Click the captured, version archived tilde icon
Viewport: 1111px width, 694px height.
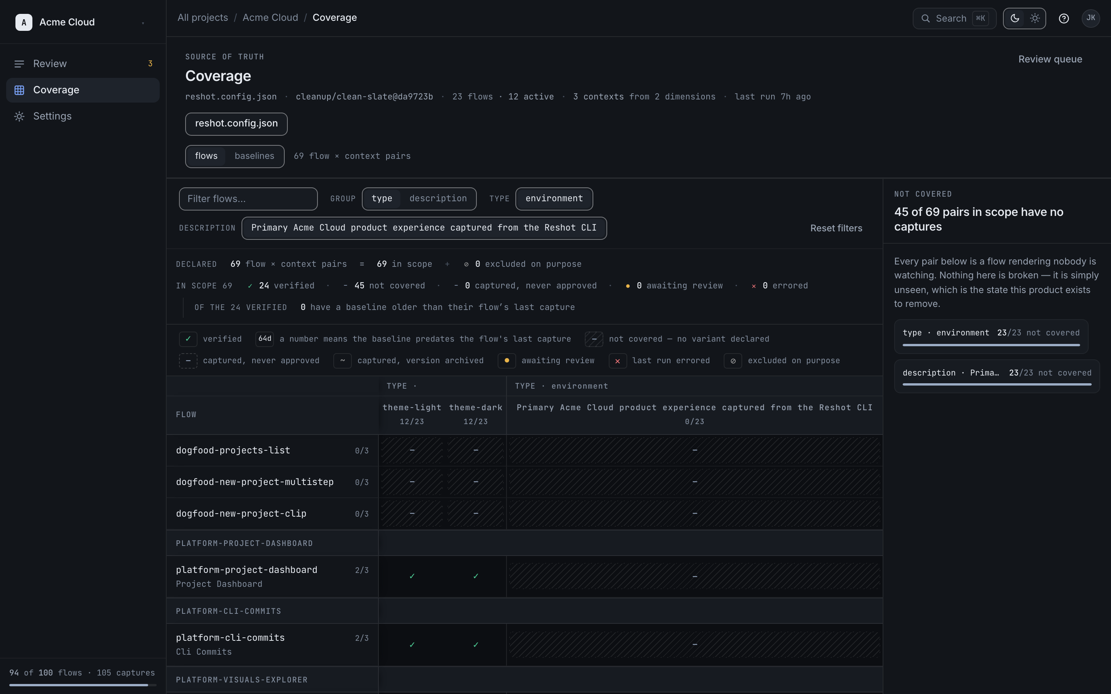pyautogui.click(x=343, y=361)
